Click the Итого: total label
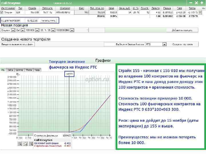This screenshot has width=206, height=155. [101, 16]
